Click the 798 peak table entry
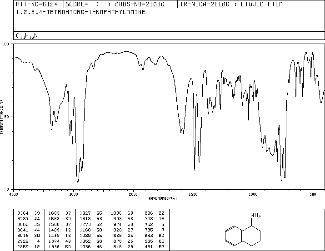 155,219
